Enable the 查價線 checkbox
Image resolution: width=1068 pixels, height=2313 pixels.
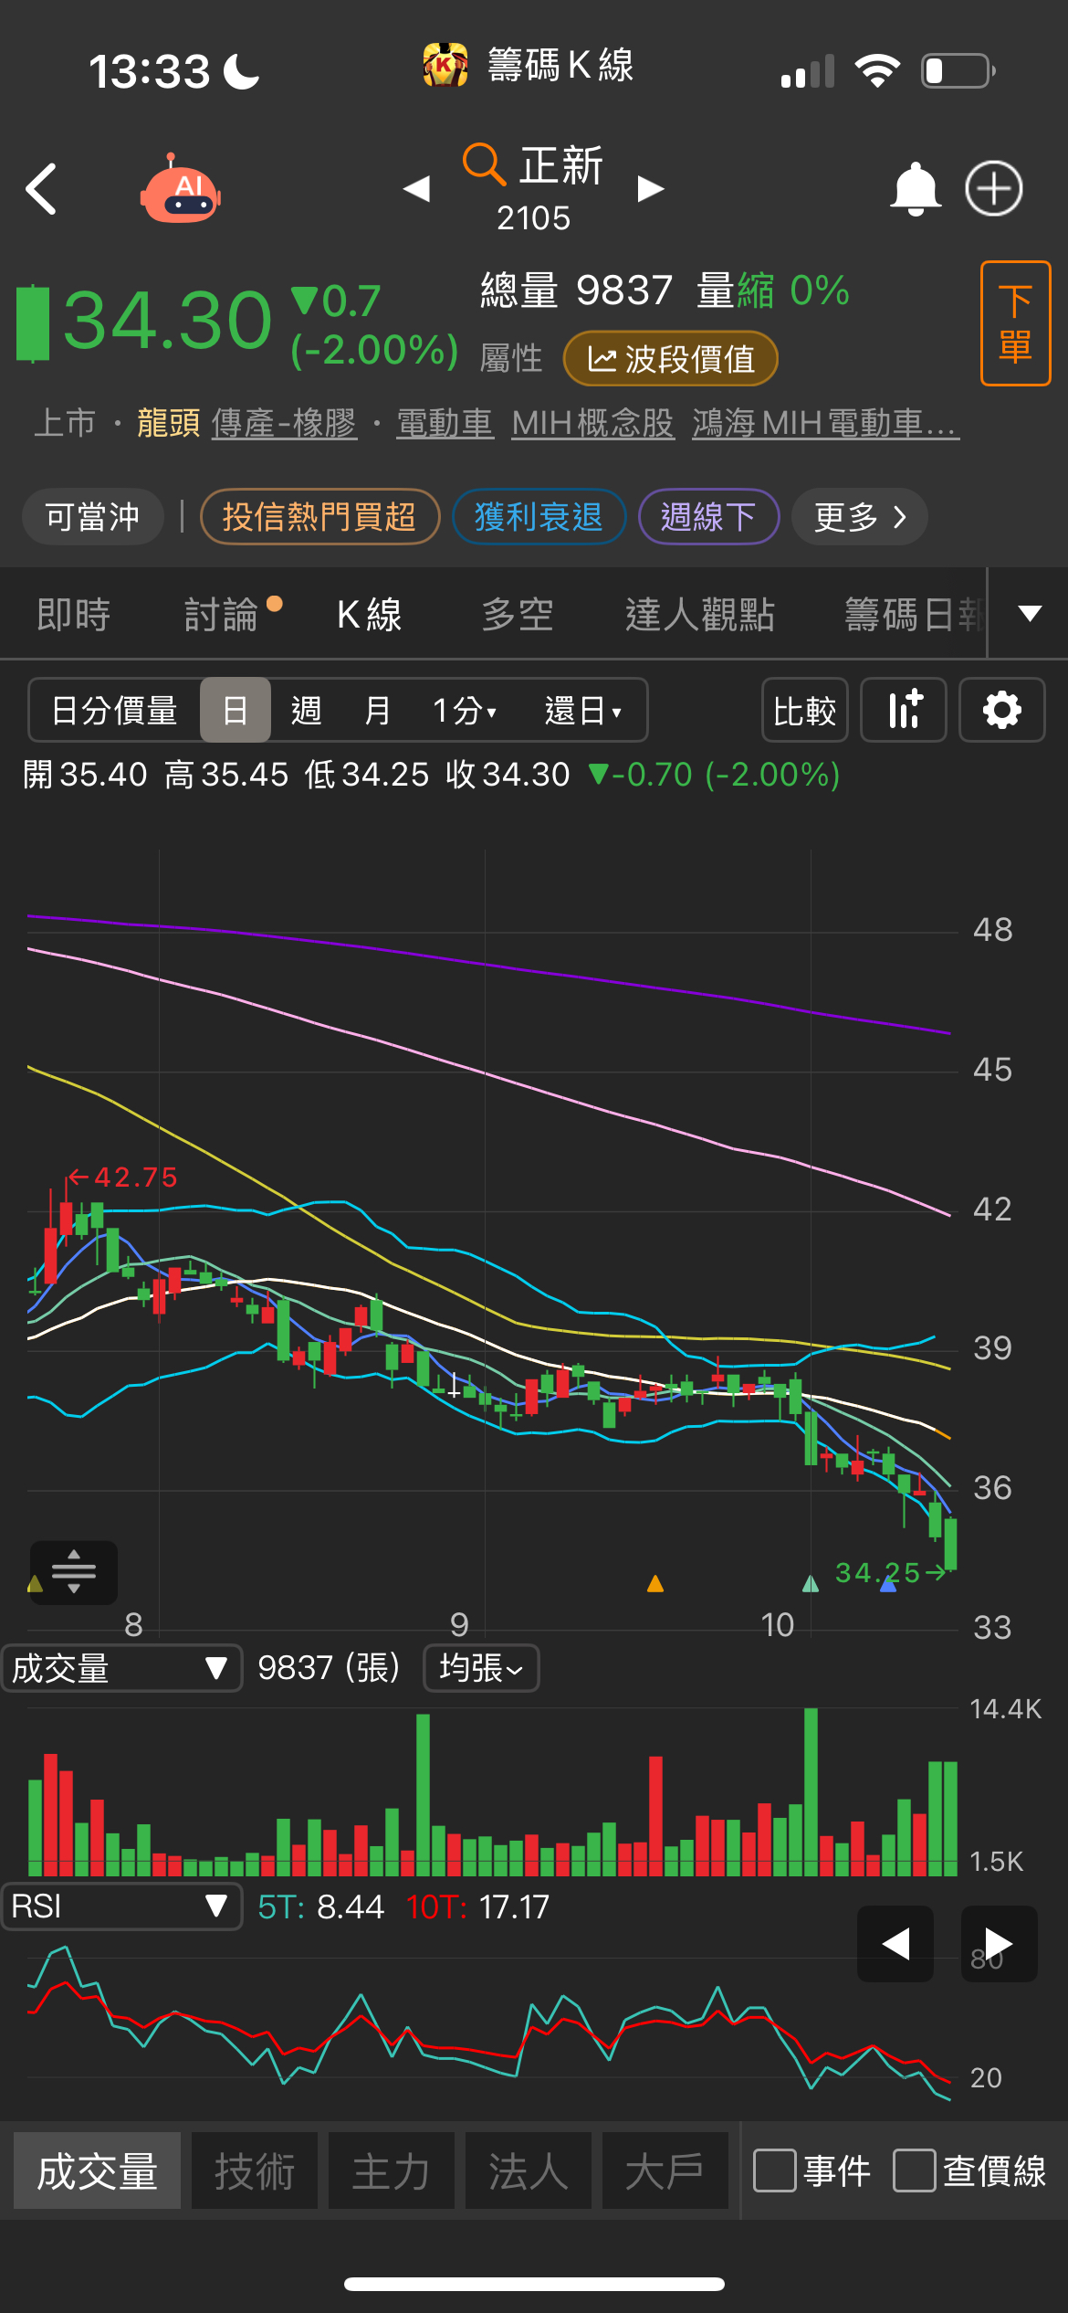(x=914, y=2170)
